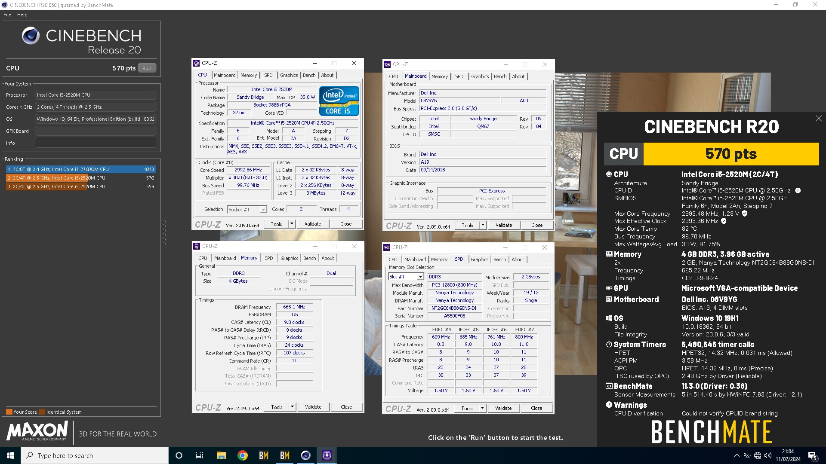Expand the Slot #1 memory slot dropdown
This screenshot has width=826, height=464.
point(420,277)
